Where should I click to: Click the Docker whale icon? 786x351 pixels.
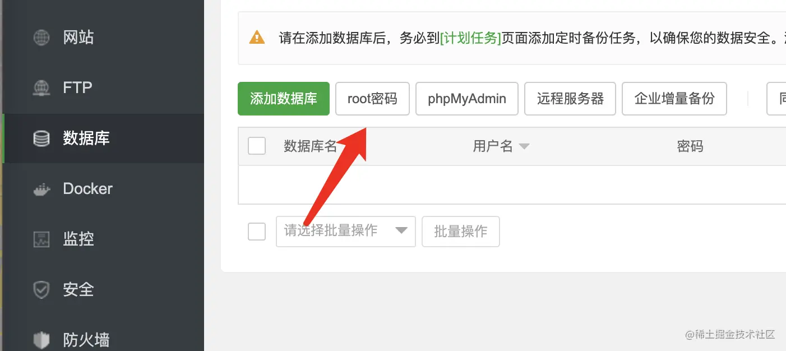[41, 189]
